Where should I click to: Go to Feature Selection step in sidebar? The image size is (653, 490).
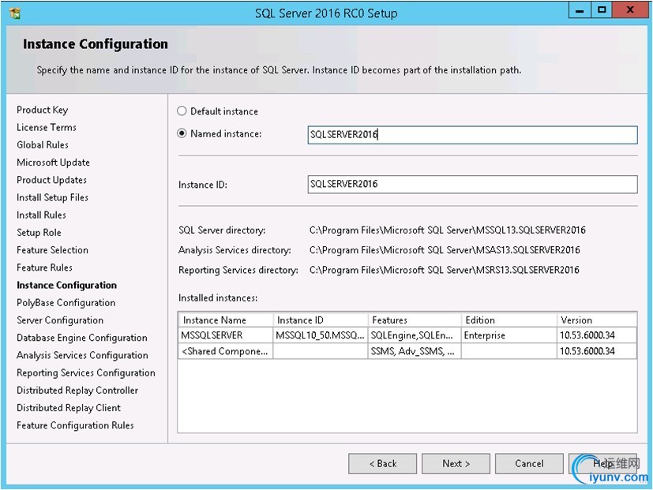52,250
